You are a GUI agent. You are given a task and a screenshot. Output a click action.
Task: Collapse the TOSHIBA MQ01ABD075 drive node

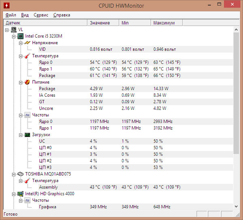pyautogui.click(x=14, y=174)
